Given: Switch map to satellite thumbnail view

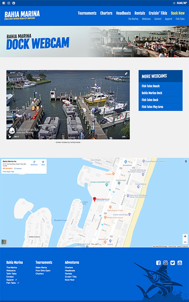Looking at the screenshot, I should [x=4, y=242].
